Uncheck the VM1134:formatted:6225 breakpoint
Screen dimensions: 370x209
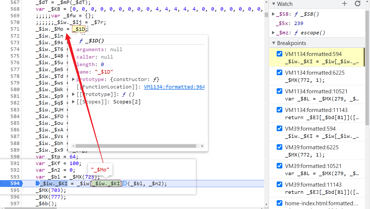tap(279, 73)
